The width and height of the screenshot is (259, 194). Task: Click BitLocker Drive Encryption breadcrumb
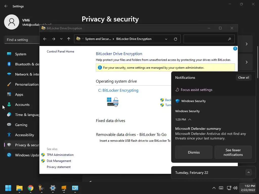[x=134, y=39]
